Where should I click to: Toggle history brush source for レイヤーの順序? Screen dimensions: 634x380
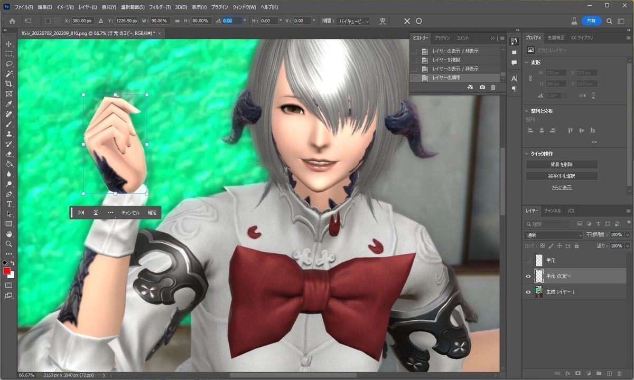click(x=414, y=78)
